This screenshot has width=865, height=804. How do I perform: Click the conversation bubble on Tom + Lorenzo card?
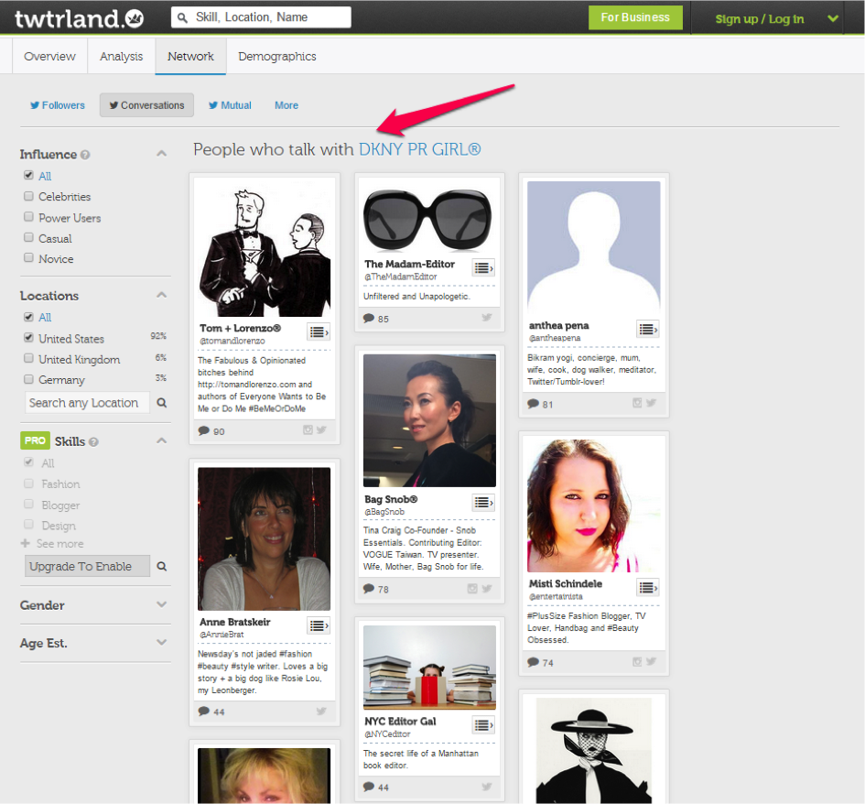click(x=203, y=430)
